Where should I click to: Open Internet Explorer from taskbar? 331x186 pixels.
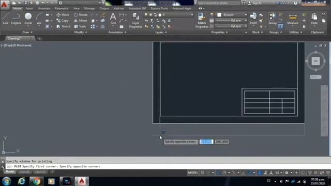point(21,181)
